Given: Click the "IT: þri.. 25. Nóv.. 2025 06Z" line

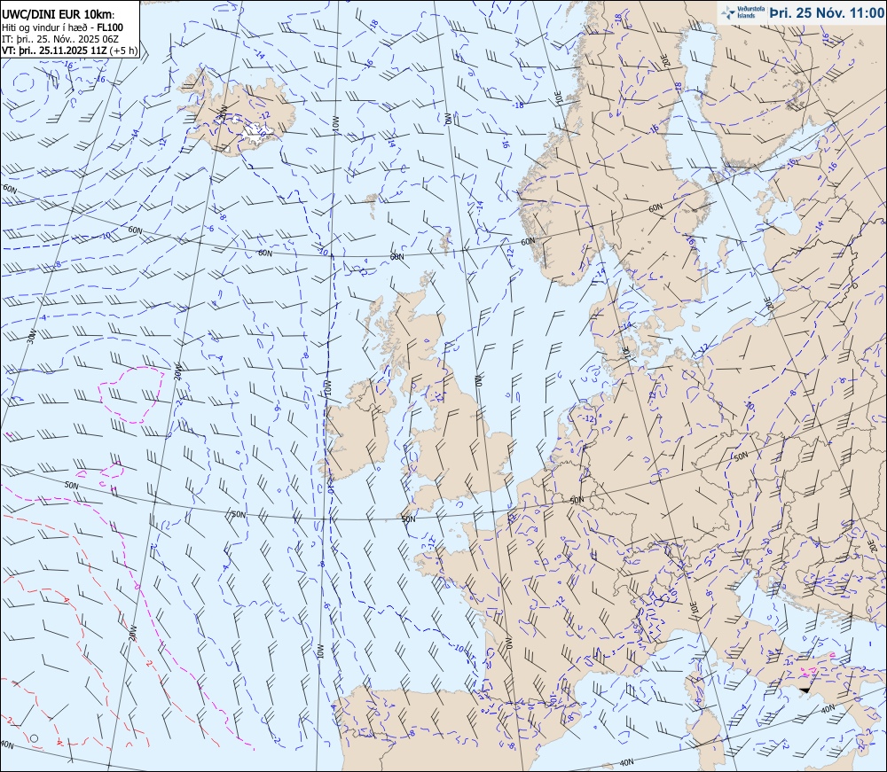Looking at the screenshot, I should coord(60,38).
